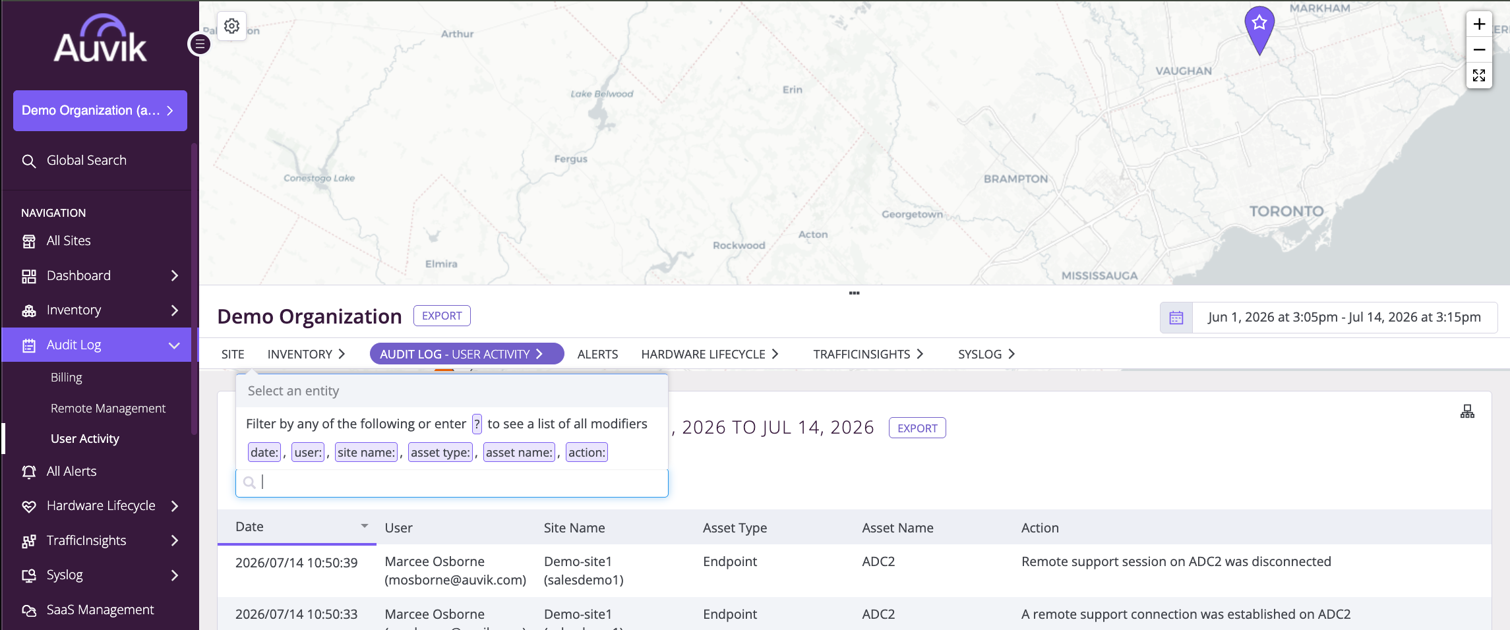This screenshot has height=630, width=1510.
Task: Open the SITE tab
Action: point(233,354)
